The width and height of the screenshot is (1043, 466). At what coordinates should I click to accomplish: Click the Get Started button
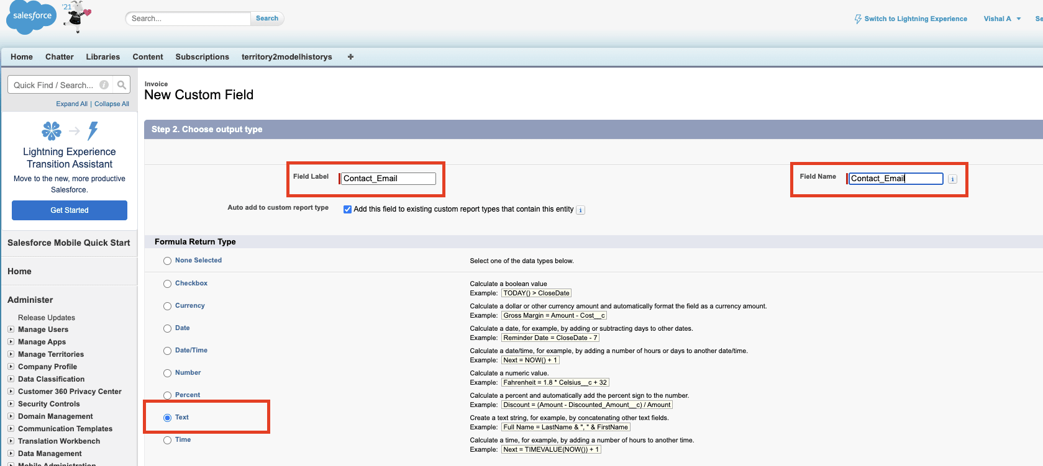(70, 210)
